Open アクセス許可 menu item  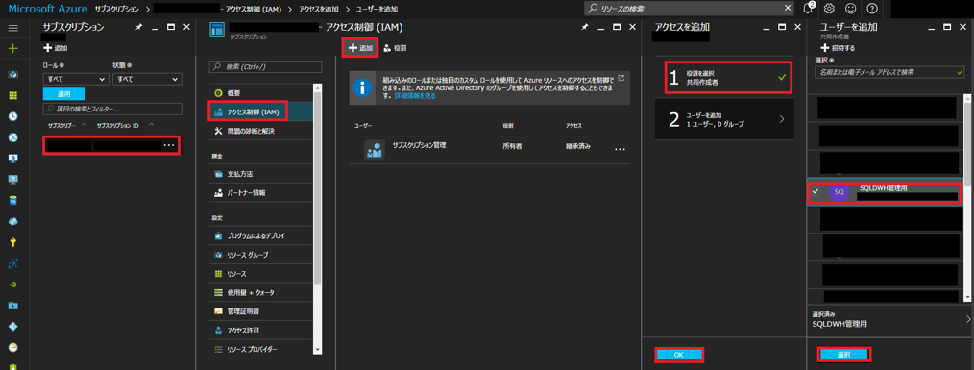click(x=260, y=331)
